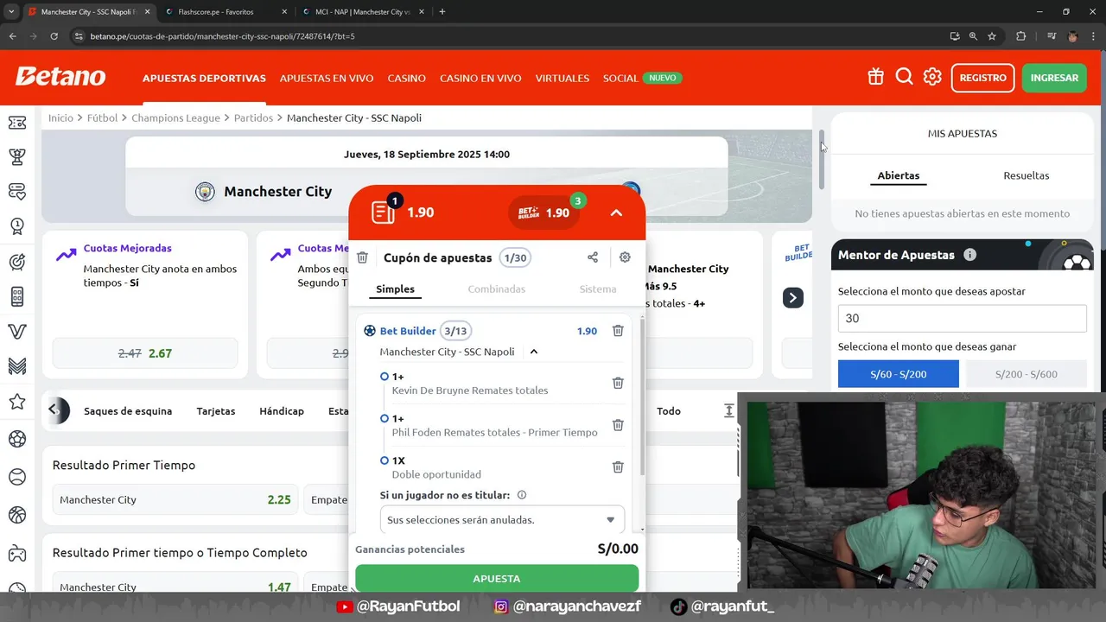This screenshot has height=622, width=1106.
Task: Select the Todo market tab
Action: pos(669,411)
